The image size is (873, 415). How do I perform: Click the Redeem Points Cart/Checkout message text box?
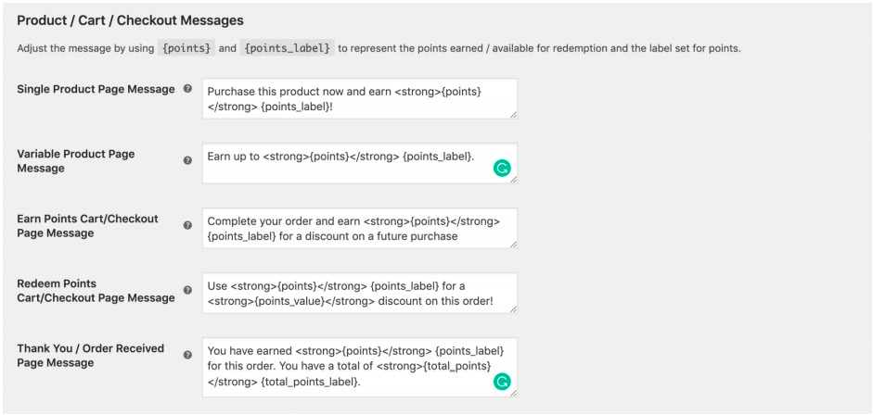tap(359, 293)
